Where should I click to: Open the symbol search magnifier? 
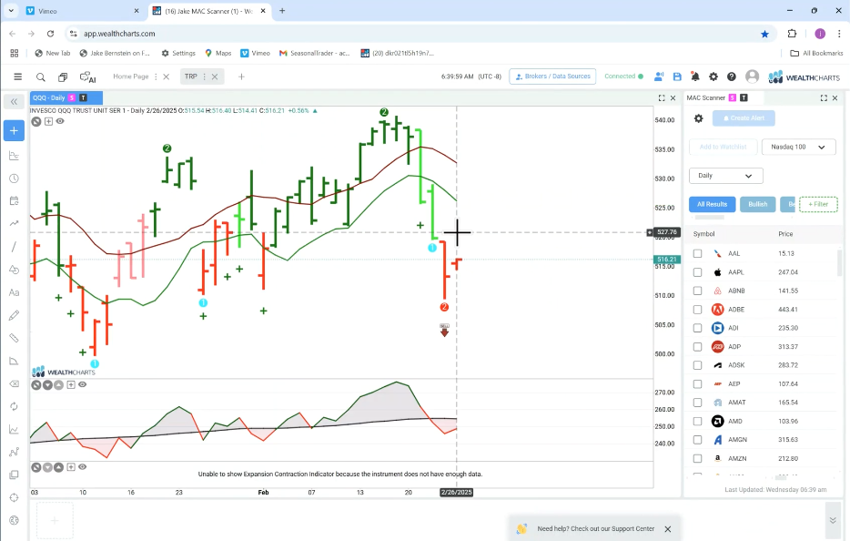point(41,77)
